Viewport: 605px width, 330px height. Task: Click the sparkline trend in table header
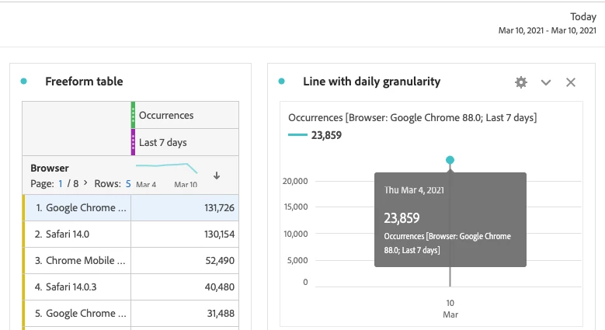click(166, 166)
